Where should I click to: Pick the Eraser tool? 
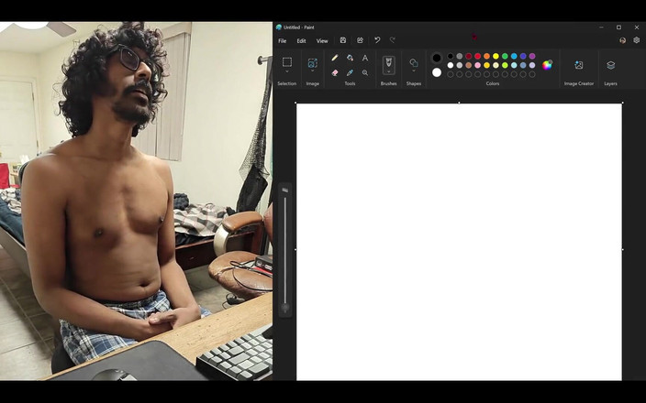tap(335, 72)
